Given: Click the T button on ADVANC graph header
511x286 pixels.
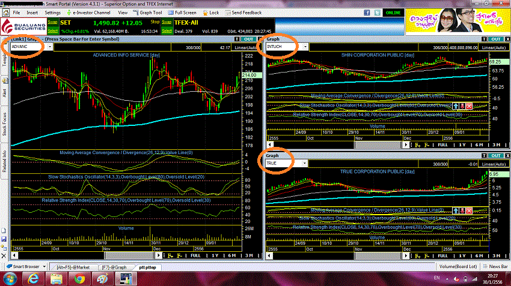Looking at the screenshot, I should click(237, 39).
